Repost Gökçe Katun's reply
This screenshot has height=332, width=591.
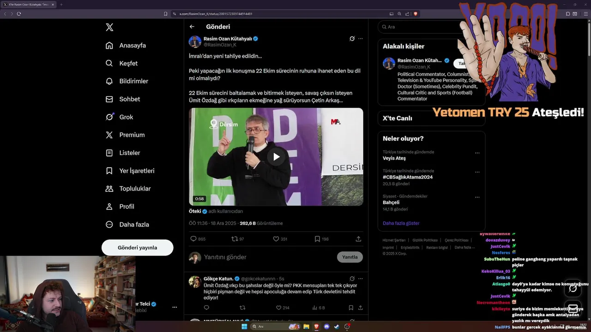pos(242,308)
